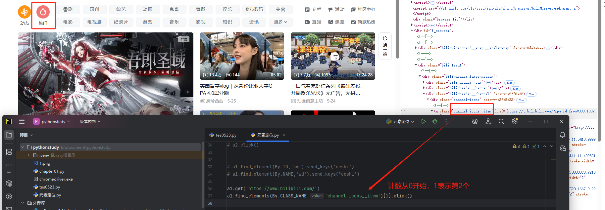Debug 元素定位 with the green bug icon
This screenshot has width=605, height=210.
click(x=435, y=121)
